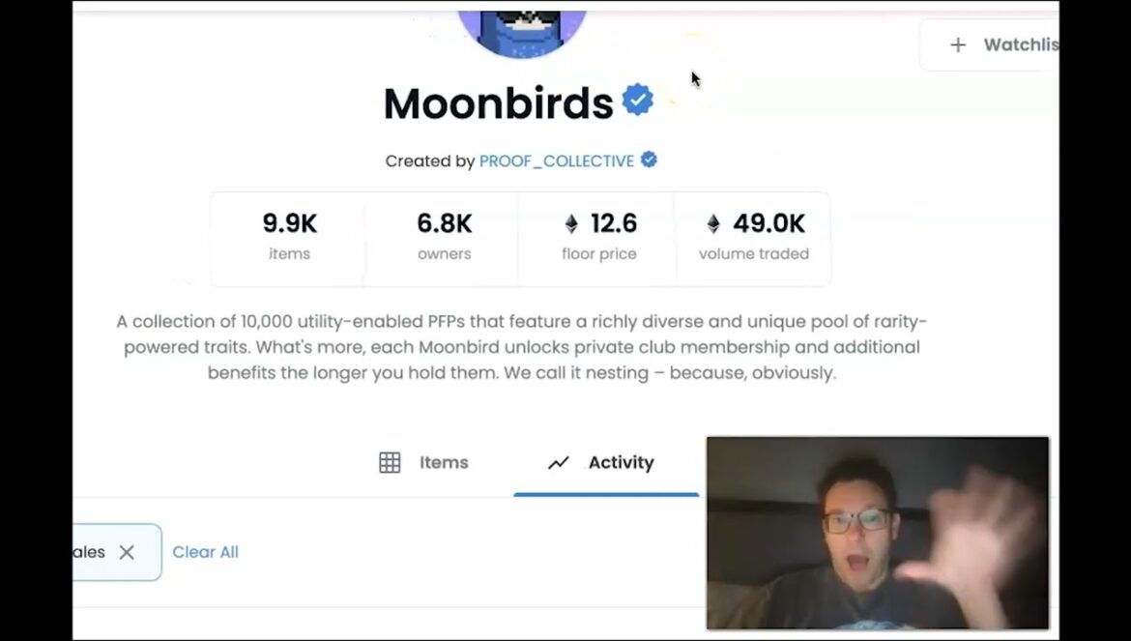The width and height of the screenshot is (1131, 641).
Task: Remove the Sales filter chip with X
Action: 127,552
